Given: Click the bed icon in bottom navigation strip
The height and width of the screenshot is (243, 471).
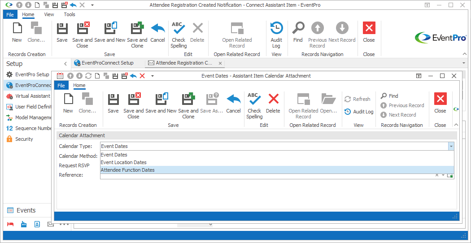Looking at the screenshot, I should click(x=10, y=224).
